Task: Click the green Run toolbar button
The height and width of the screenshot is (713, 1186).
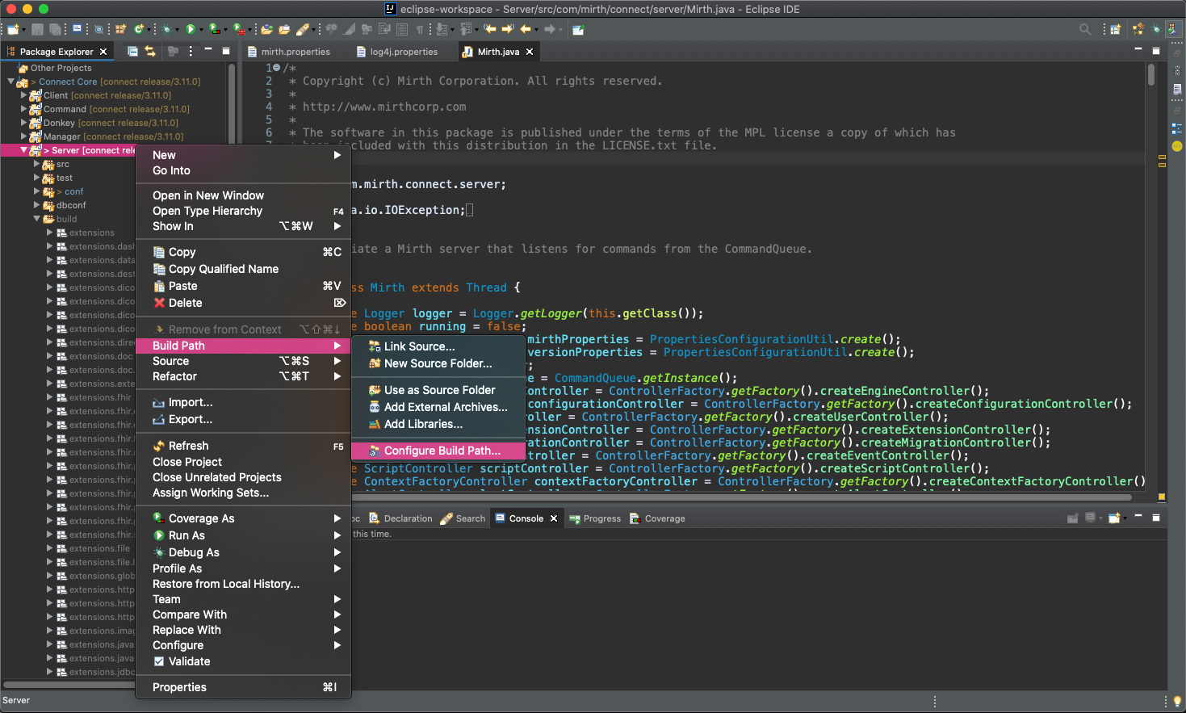Action: [190, 29]
